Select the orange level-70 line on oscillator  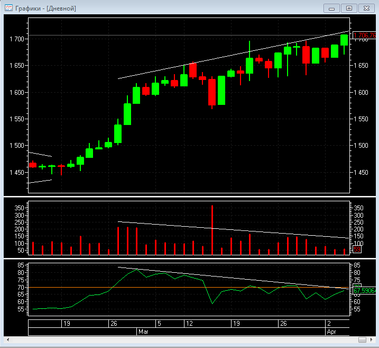(106, 287)
